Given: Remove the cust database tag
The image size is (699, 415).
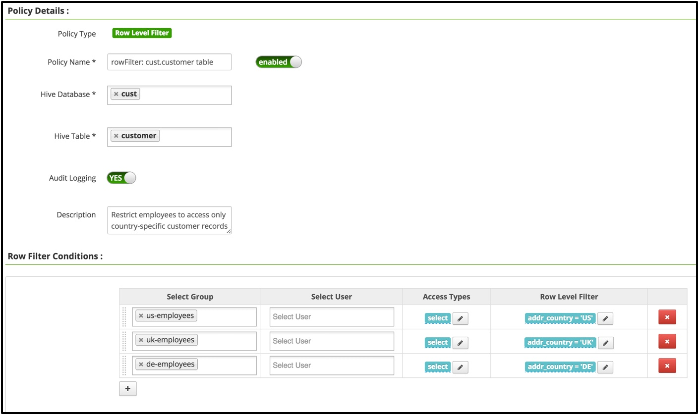Looking at the screenshot, I should click(116, 94).
